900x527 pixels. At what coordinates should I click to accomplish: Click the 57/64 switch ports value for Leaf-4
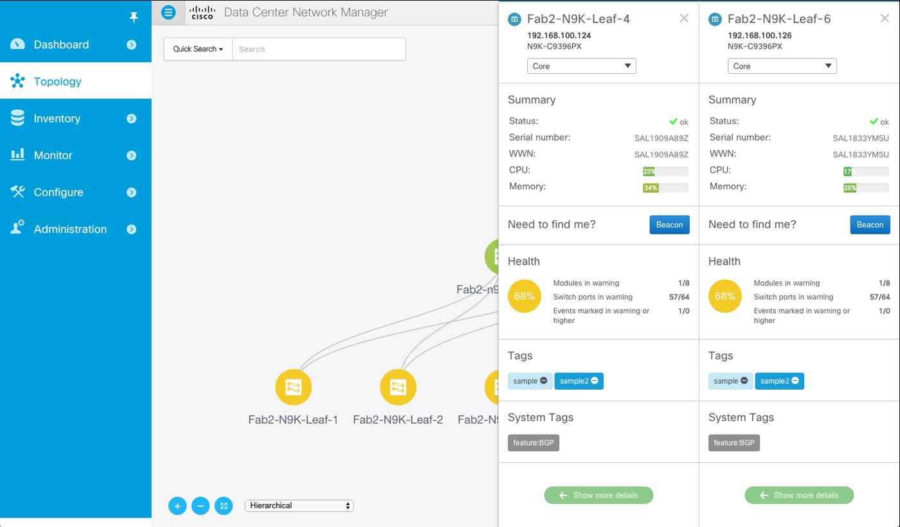[x=679, y=297]
